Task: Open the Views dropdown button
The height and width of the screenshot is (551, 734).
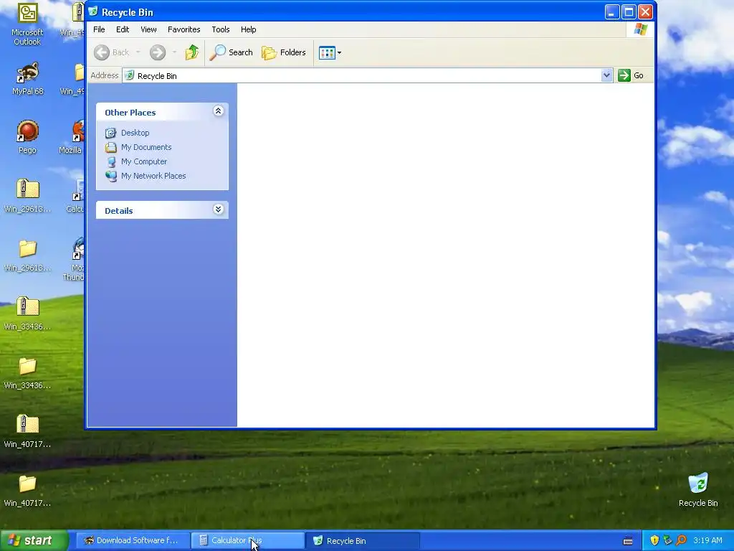Action: [330, 52]
